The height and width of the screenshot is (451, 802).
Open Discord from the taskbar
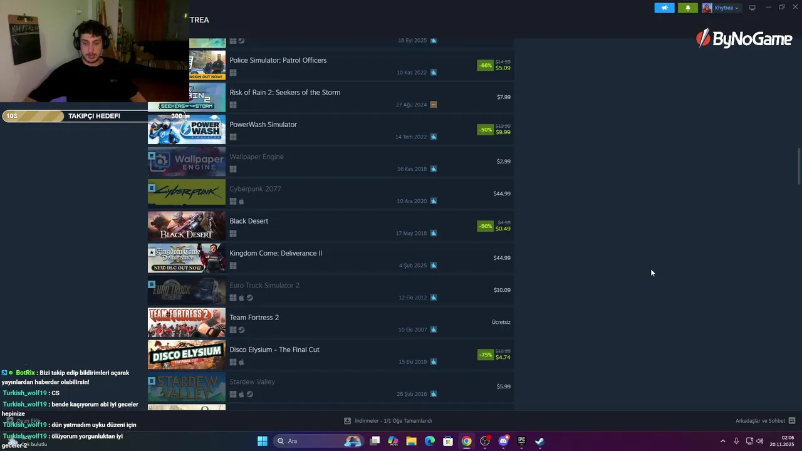click(503, 441)
